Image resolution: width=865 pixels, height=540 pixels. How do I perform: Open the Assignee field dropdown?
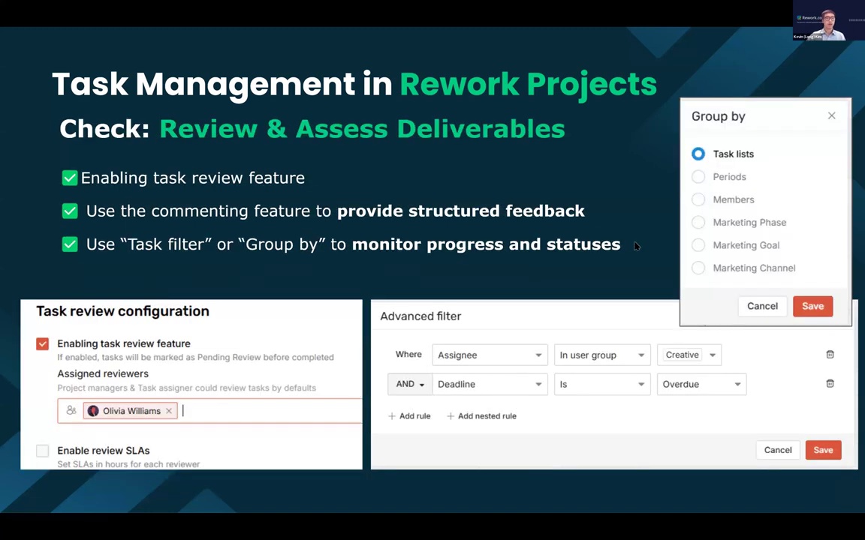point(490,355)
